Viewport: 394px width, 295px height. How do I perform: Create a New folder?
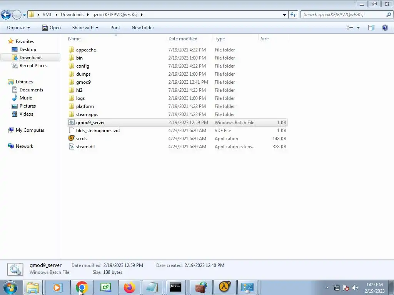(143, 28)
